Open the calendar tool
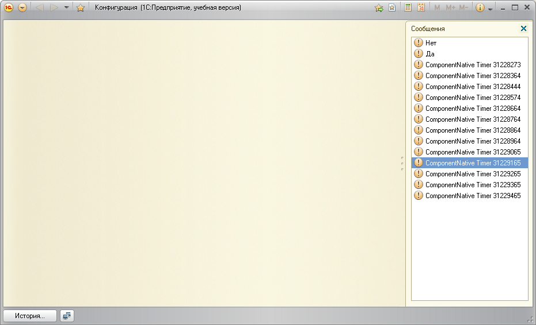Screen dimensions: 536x325 tap(421, 7)
